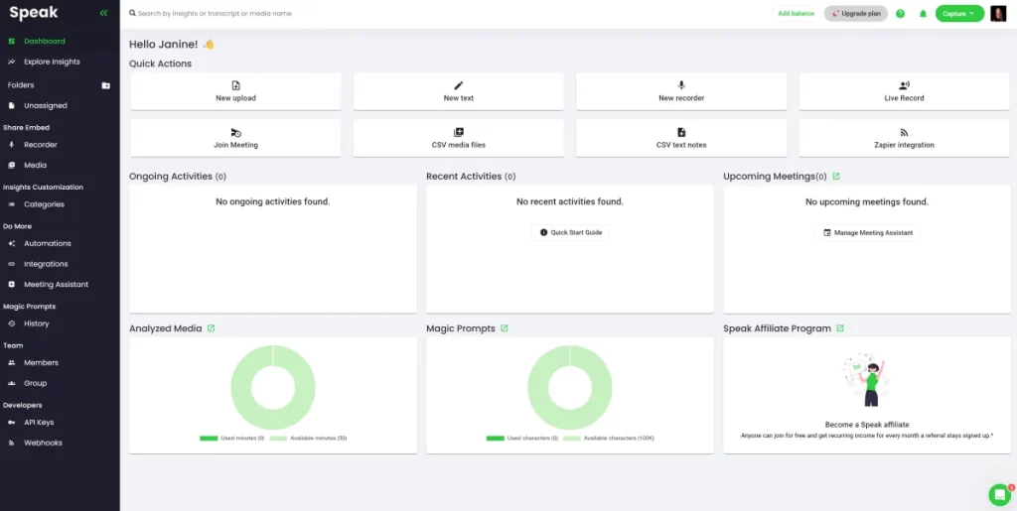Image resolution: width=1017 pixels, height=511 pixels.
Task: Click the New text card
Action: tap(459, 91)
